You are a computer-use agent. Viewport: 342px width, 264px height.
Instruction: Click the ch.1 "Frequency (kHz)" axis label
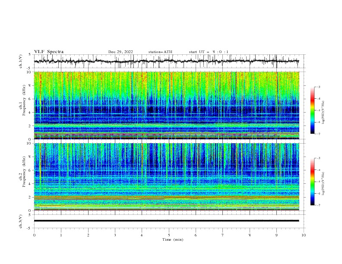[24, 100]
